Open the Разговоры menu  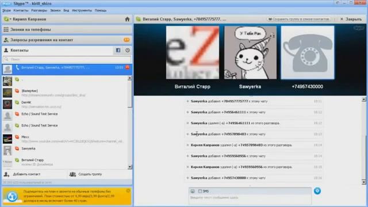(x=39, y=10)
